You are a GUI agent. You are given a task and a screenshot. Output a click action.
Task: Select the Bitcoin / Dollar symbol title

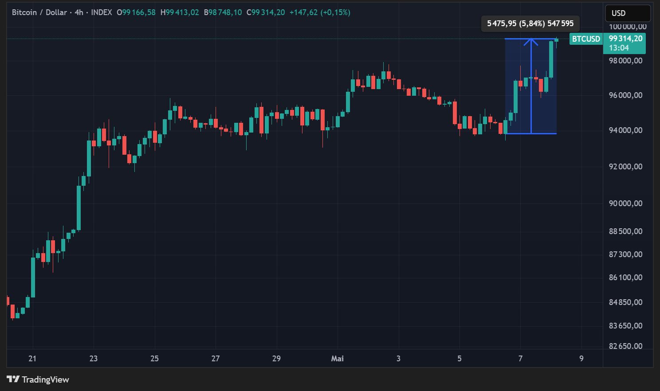coord(39,12)
